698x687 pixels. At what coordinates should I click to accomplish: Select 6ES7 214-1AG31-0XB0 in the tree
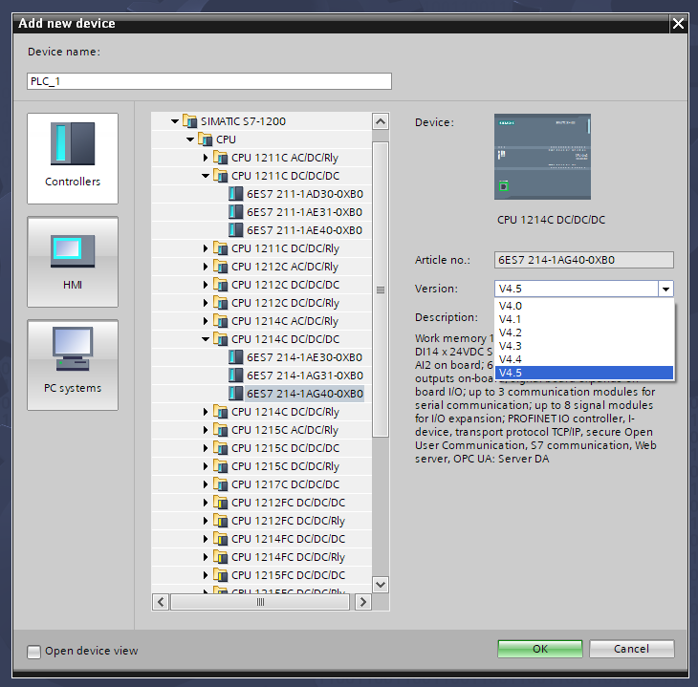(x=304, y=376)
